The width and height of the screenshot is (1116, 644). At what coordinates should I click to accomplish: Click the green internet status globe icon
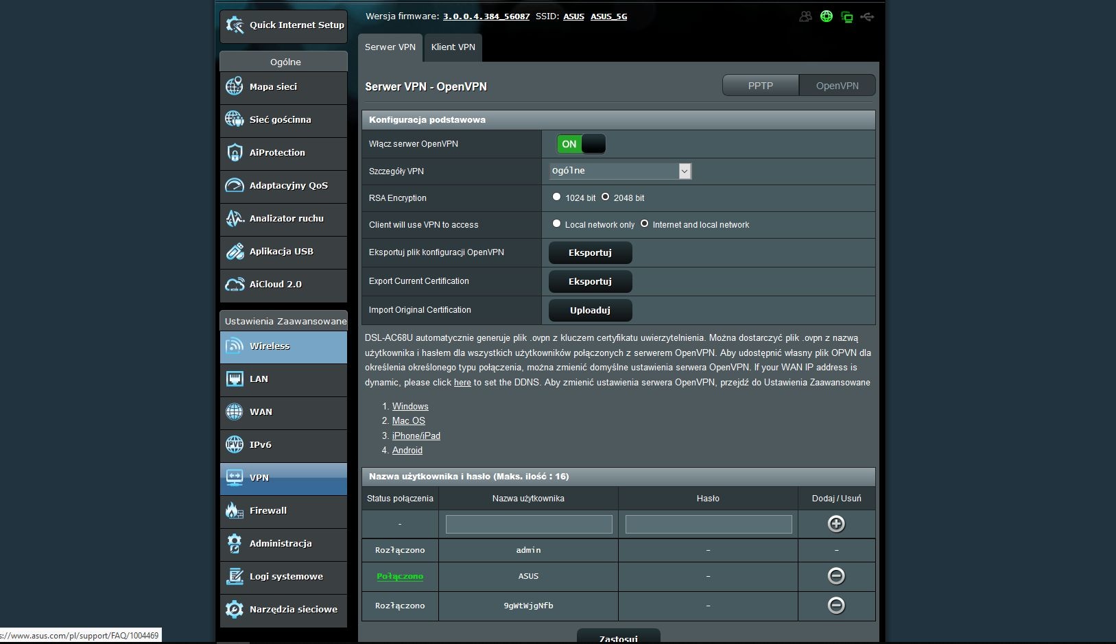[827, 16]
